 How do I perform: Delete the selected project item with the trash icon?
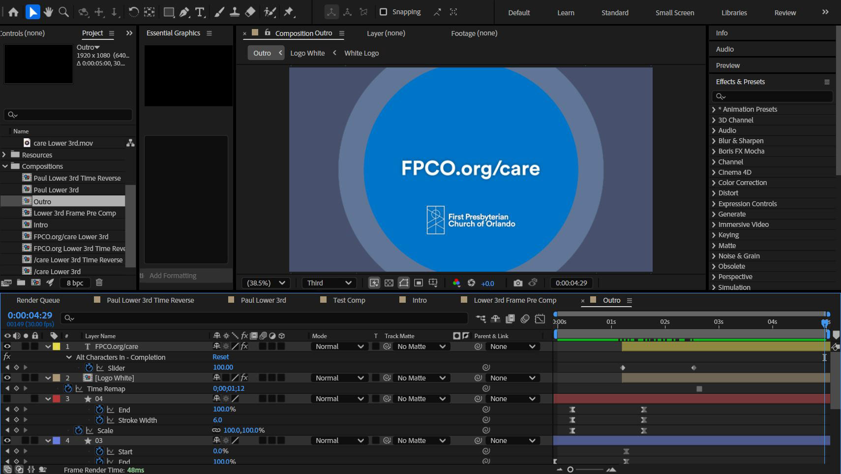click(99, 283)
